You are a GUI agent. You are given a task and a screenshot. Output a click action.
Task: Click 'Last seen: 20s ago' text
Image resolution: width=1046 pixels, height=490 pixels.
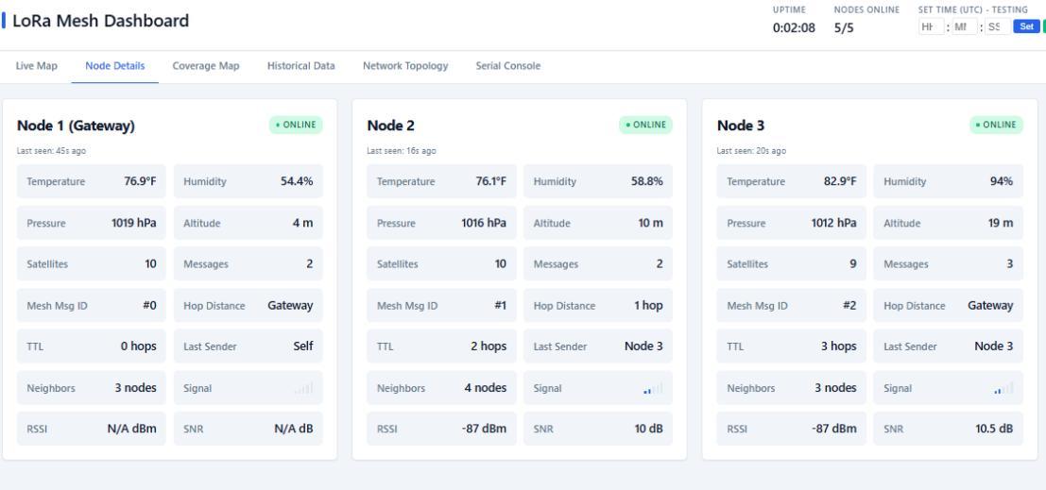coord(751,151)
